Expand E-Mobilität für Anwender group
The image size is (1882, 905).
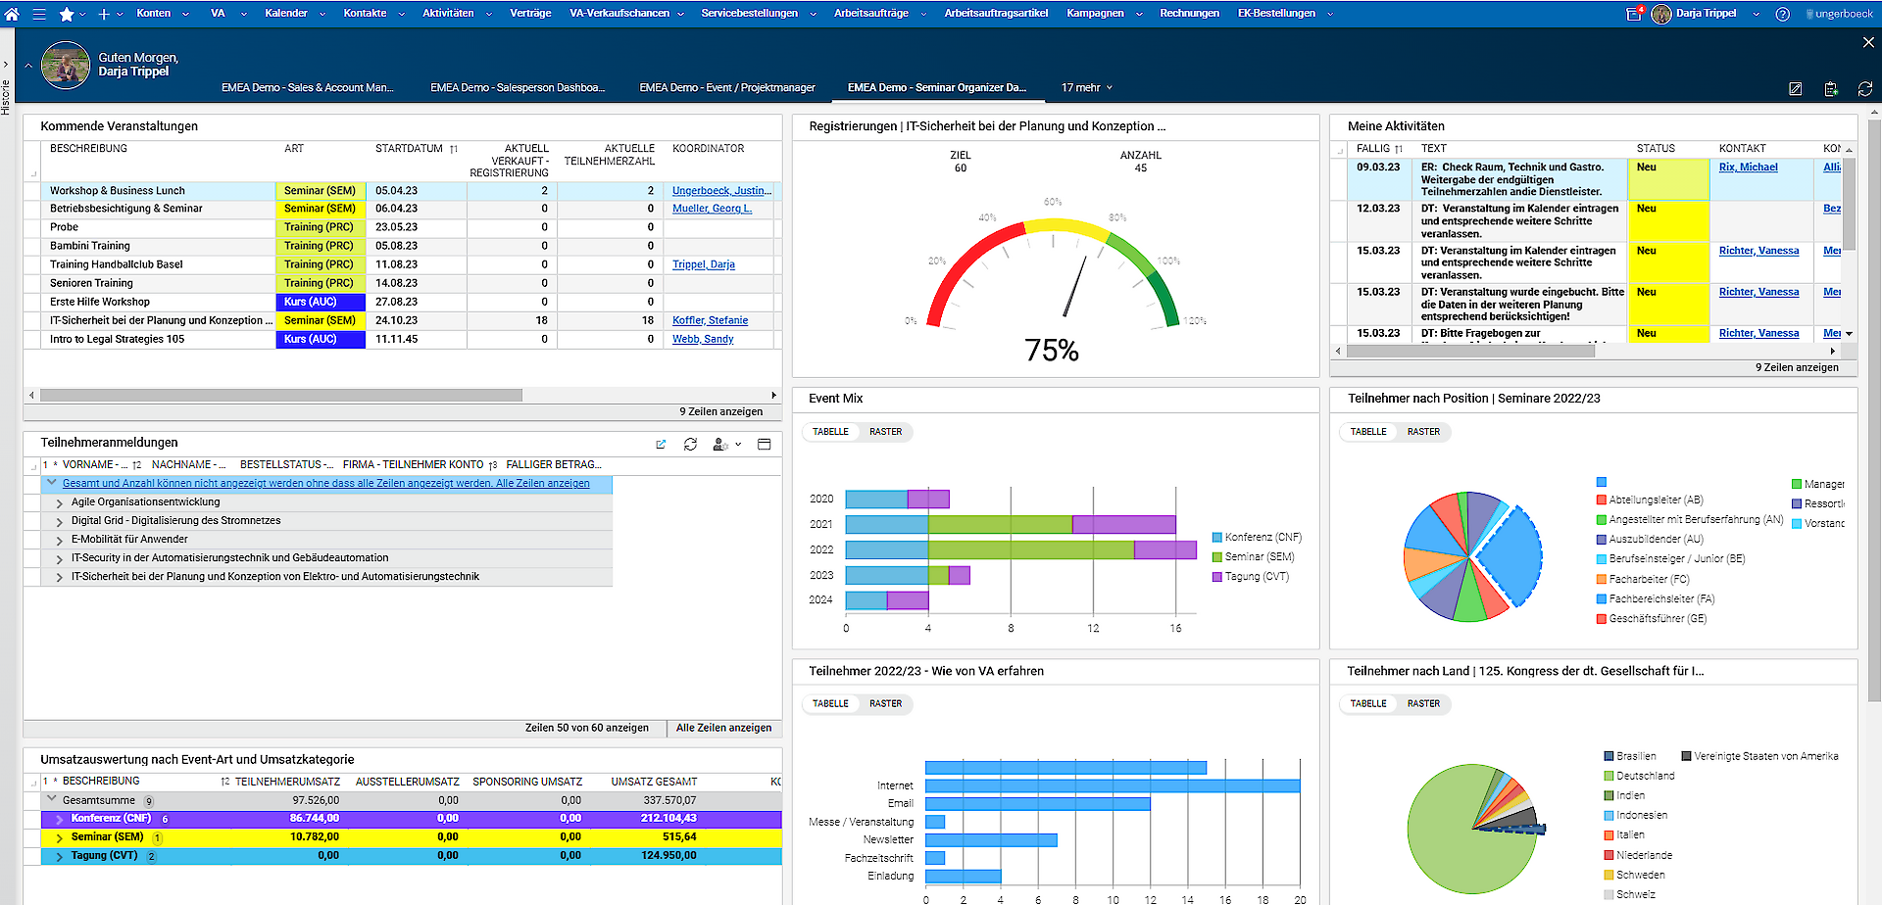tap(60, 540)
